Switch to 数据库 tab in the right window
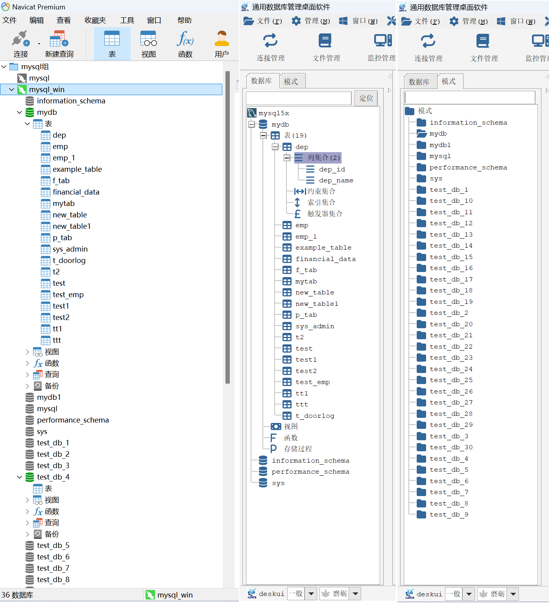554x603 pixels. [419, 82]
